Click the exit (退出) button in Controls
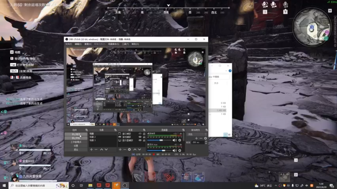 click(x=76, y=150)
